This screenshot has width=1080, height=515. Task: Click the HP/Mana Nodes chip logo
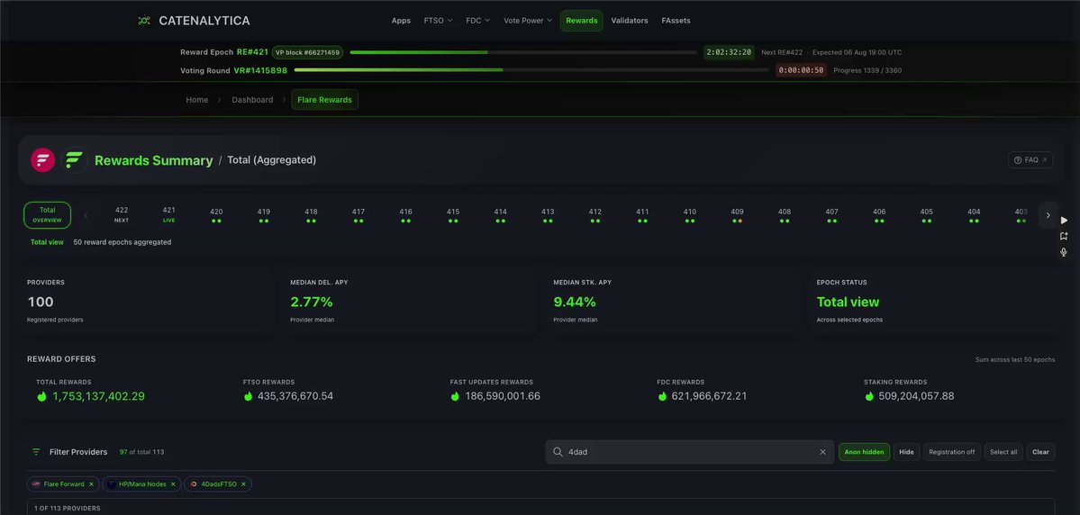coord(112,484)
